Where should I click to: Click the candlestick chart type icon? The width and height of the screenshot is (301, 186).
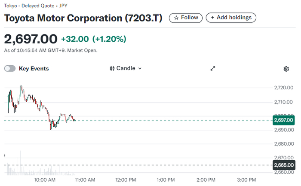coord(112,68)
